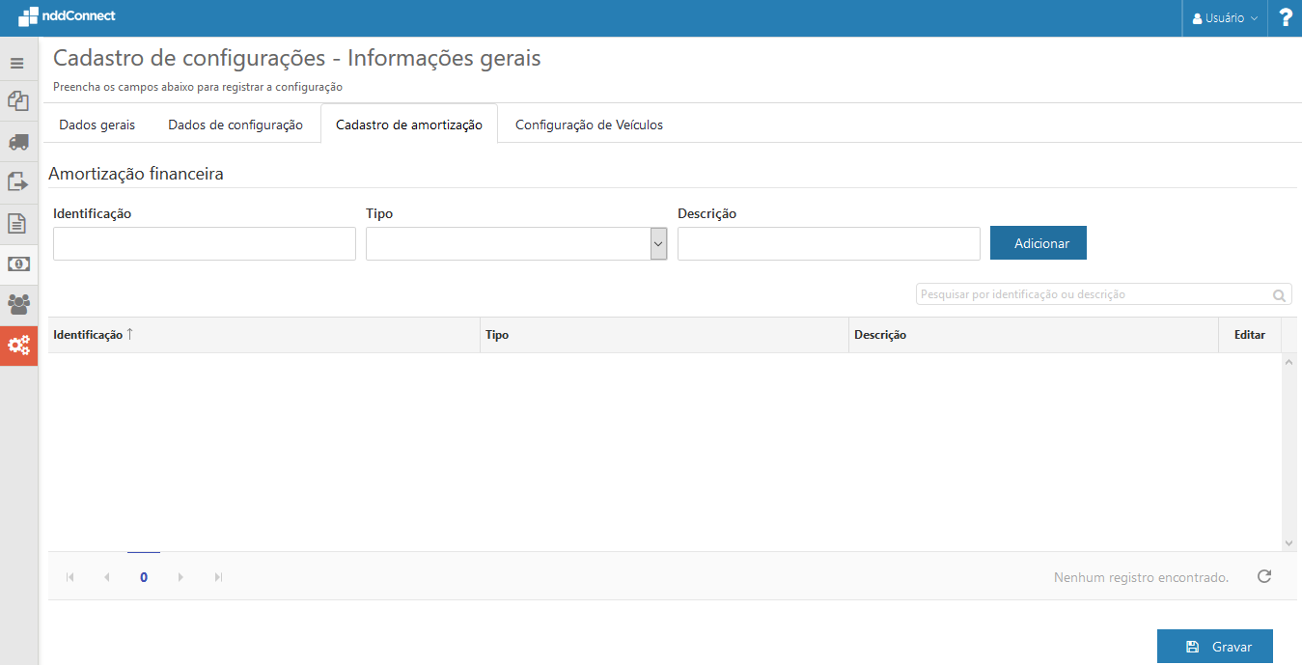Click the export arrow sidebar icon
The width and height of the screenshot is (1302, 665).
17,181
